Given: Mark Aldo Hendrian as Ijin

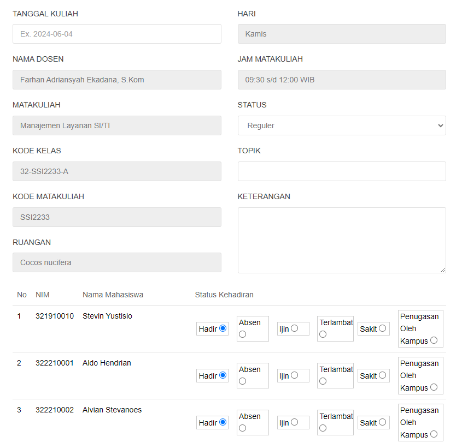Looking at the screenshot, I should click(x=294, y=375).
